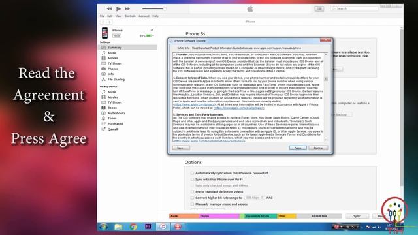Click the Music icon under On My Device
Screen dimensions: 418x235
click(x=104, y=92)
